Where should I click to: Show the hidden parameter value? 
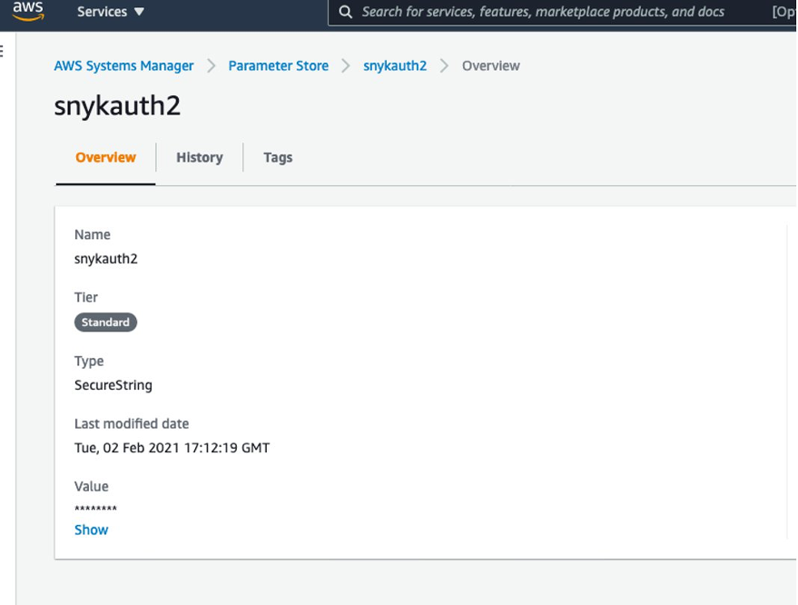tap(91, 530)
